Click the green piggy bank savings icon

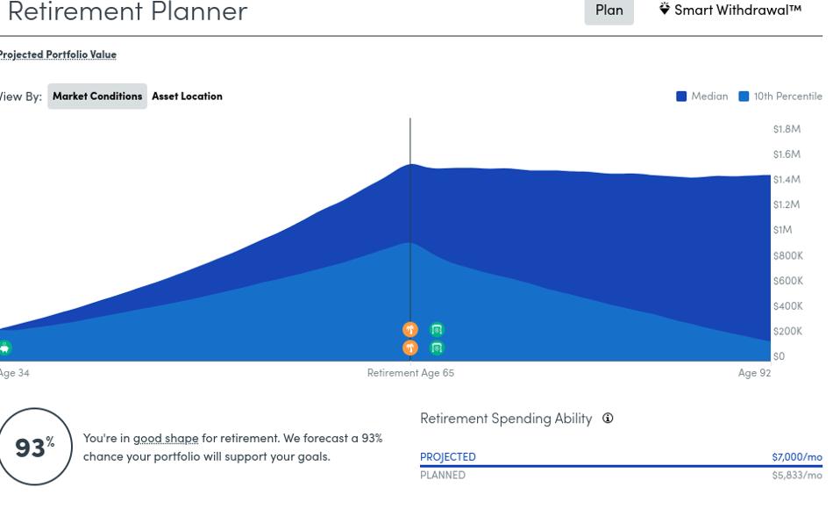click(x=4, y=348)
